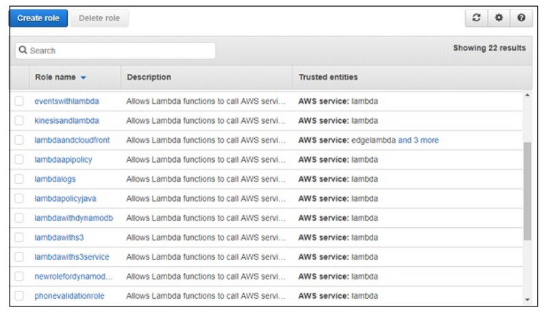Click the search magnifier icon
This screenshot has width=548, height=314.
coord(23,51)
